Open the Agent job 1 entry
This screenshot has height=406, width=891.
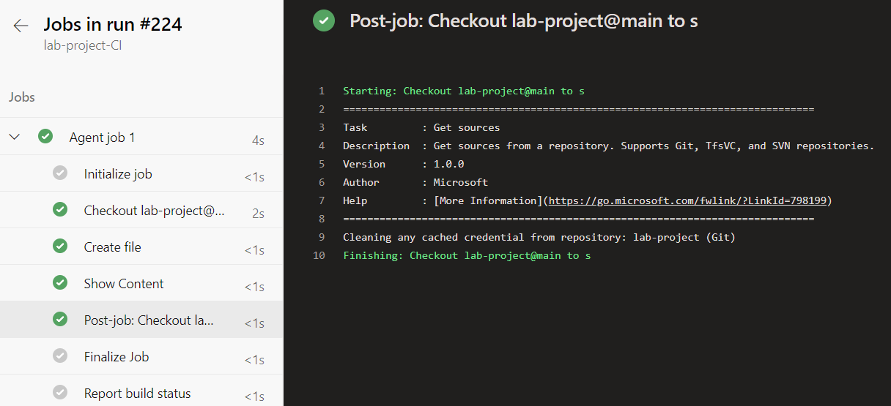[x=141, y=137]
